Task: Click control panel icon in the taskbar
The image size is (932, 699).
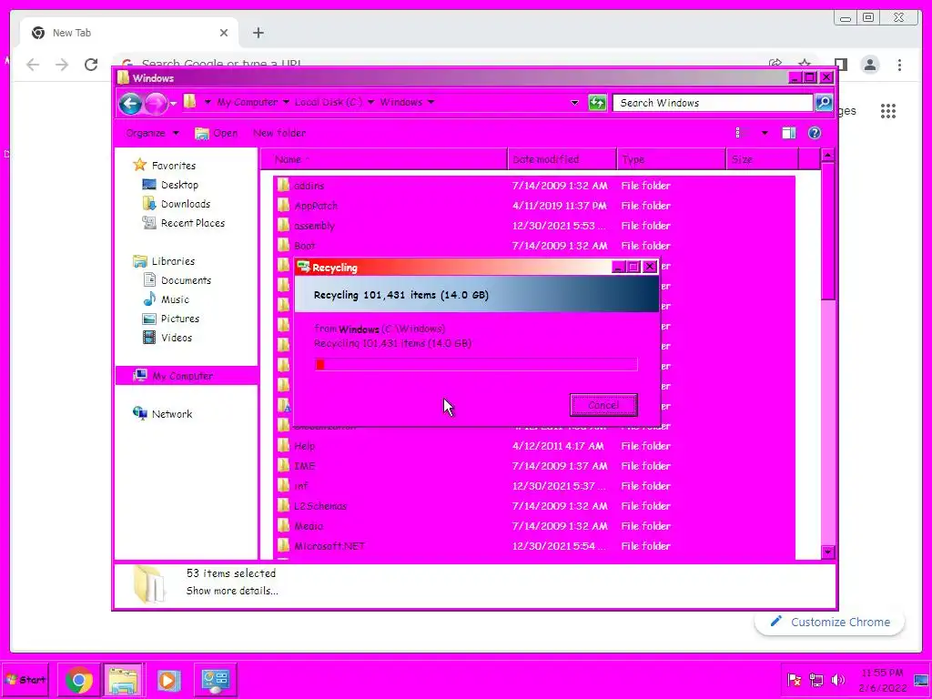Action: coord(215,679)
